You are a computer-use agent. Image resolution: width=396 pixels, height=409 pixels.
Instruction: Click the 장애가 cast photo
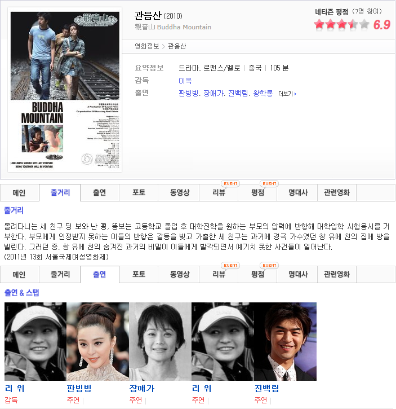tap(160, 341)
